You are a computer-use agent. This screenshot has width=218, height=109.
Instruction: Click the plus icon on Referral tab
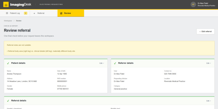(34, 13)
